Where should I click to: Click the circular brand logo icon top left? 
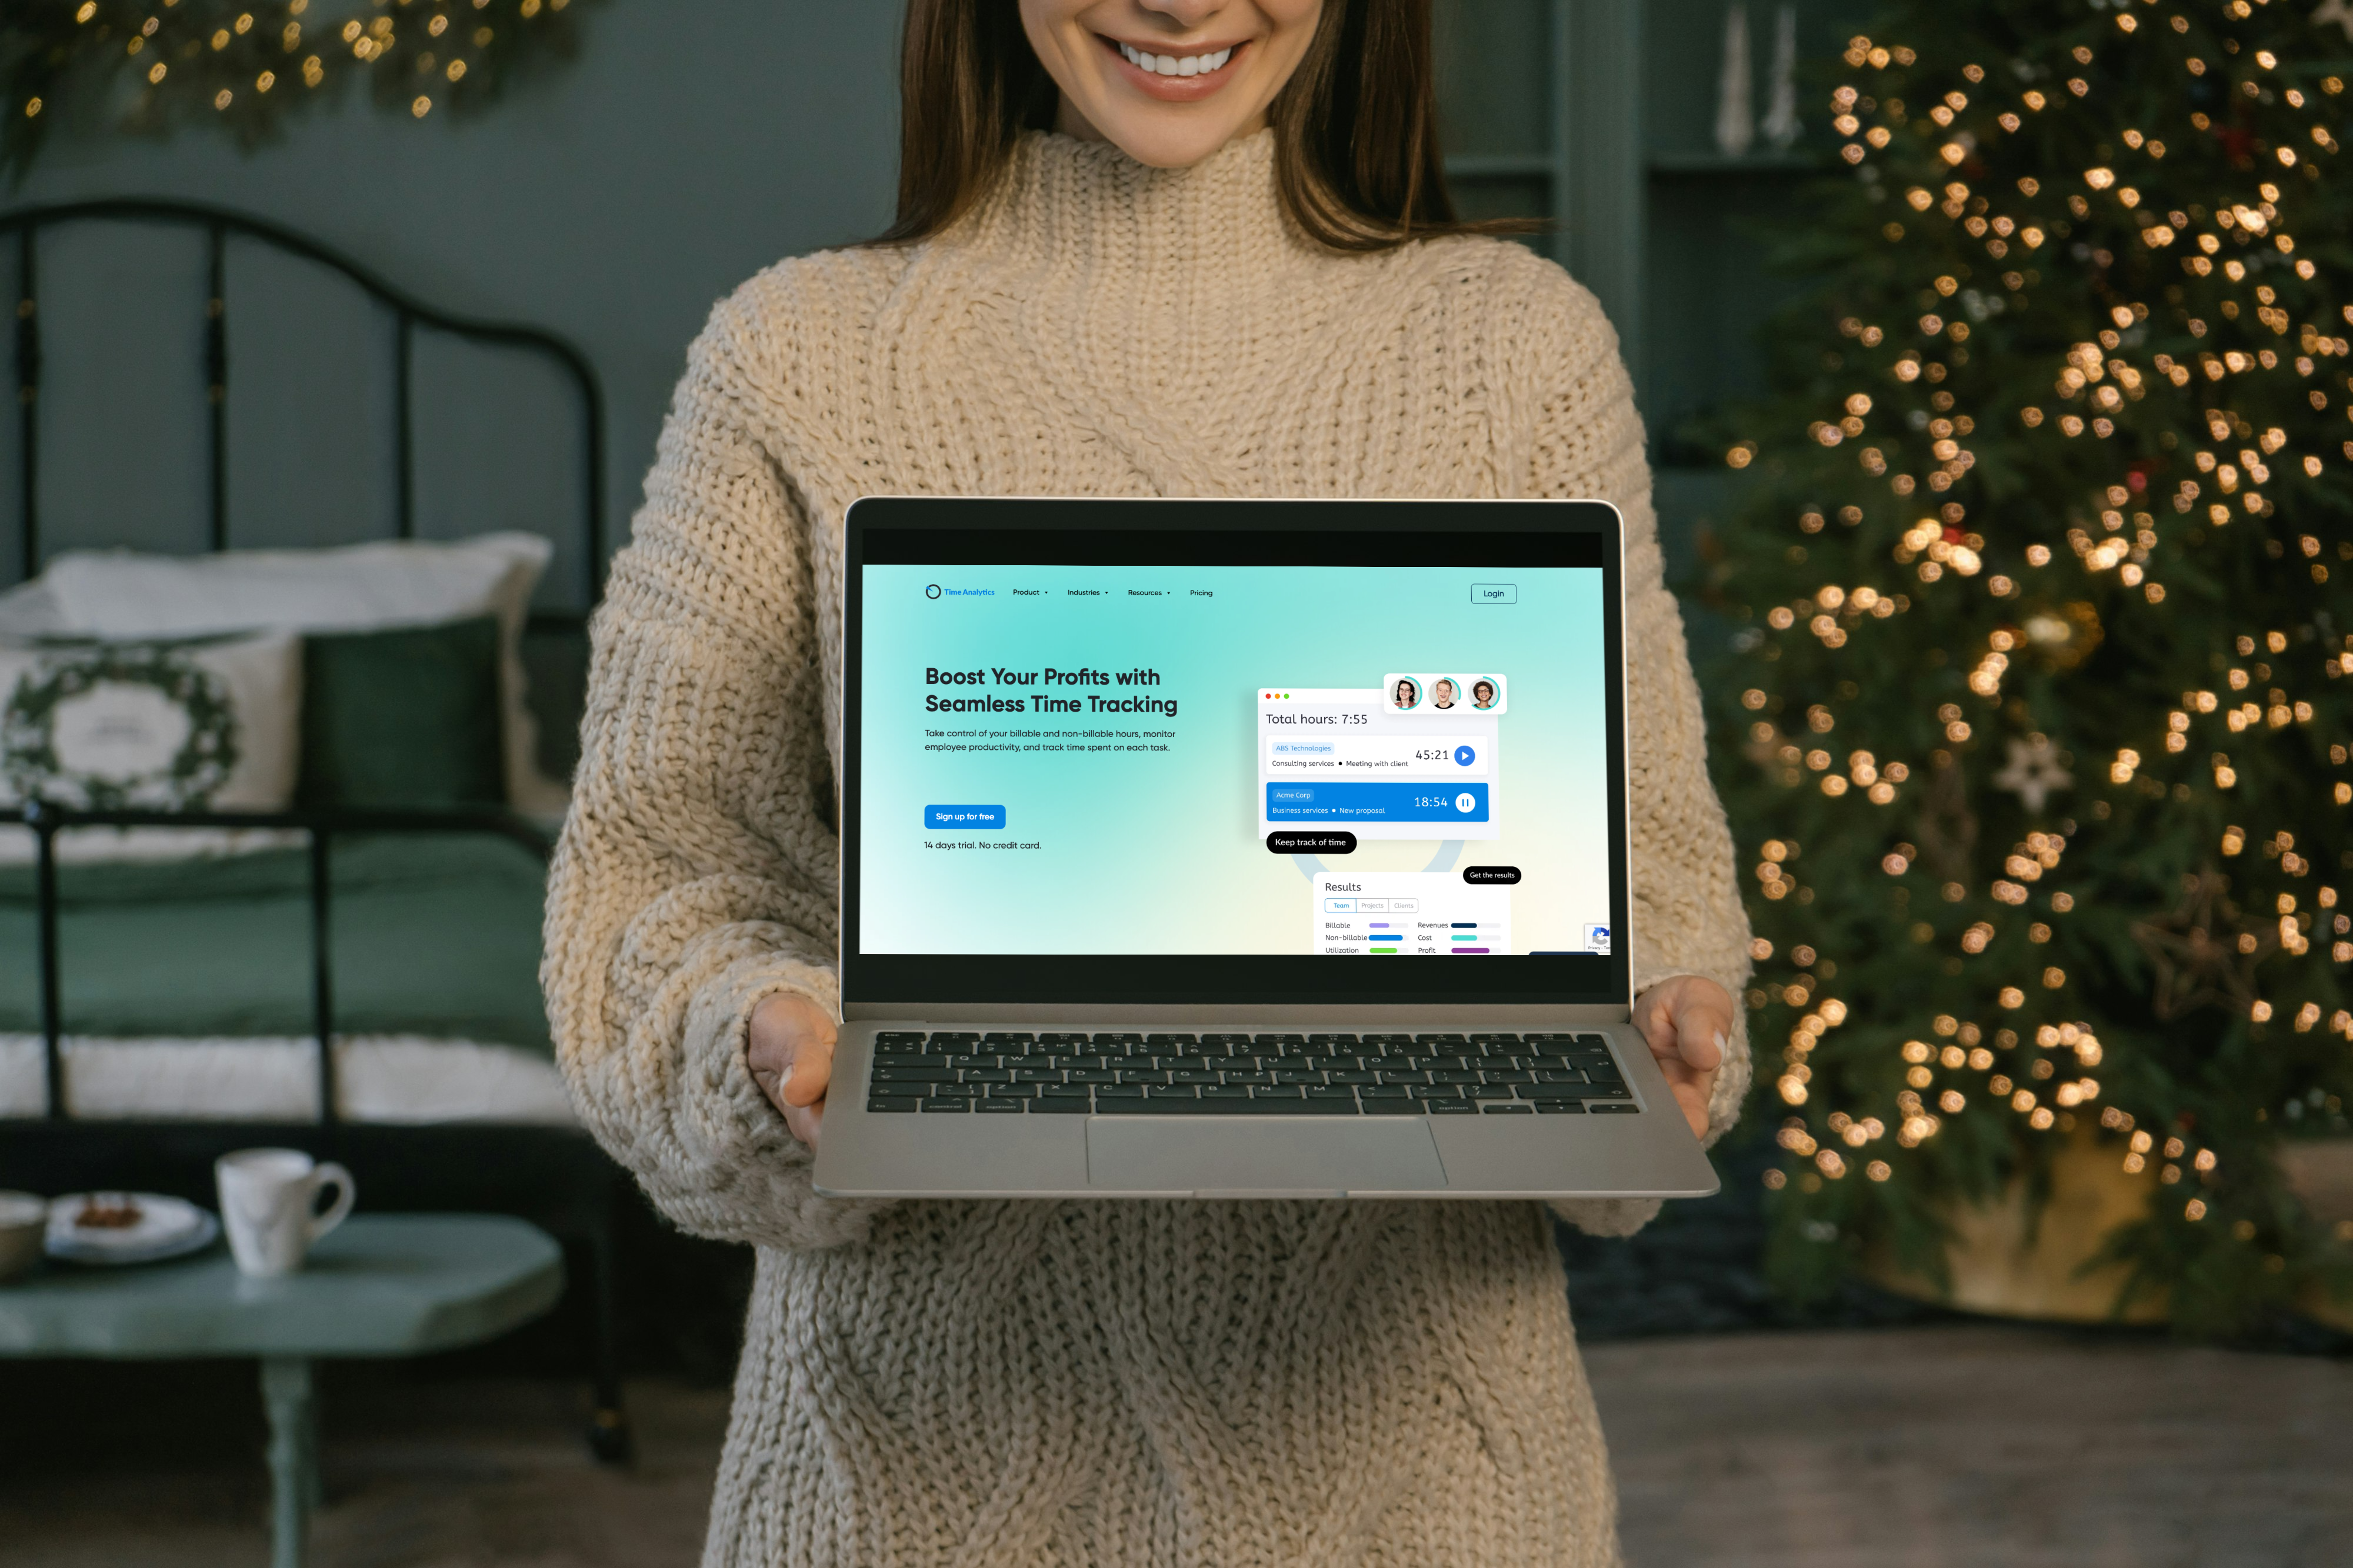point(934,592)
